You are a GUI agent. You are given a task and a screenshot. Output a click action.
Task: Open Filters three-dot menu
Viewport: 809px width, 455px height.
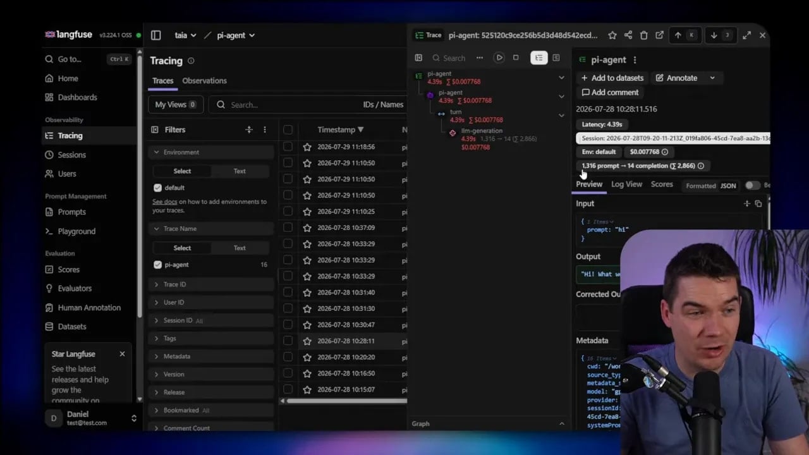(x=265, y=130)
